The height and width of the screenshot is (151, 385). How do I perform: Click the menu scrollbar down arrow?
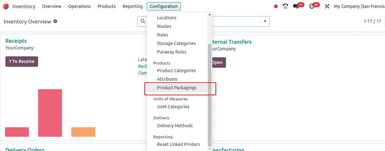click(209, 148)
